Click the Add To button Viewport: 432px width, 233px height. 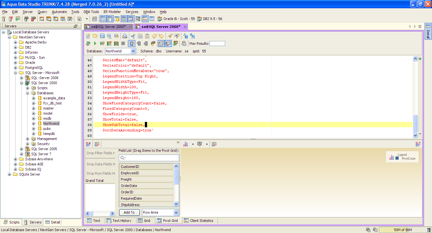(x=129, y=212)
